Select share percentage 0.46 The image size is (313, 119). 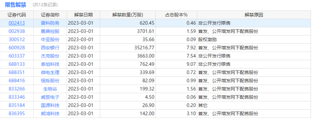coord(191,23)
